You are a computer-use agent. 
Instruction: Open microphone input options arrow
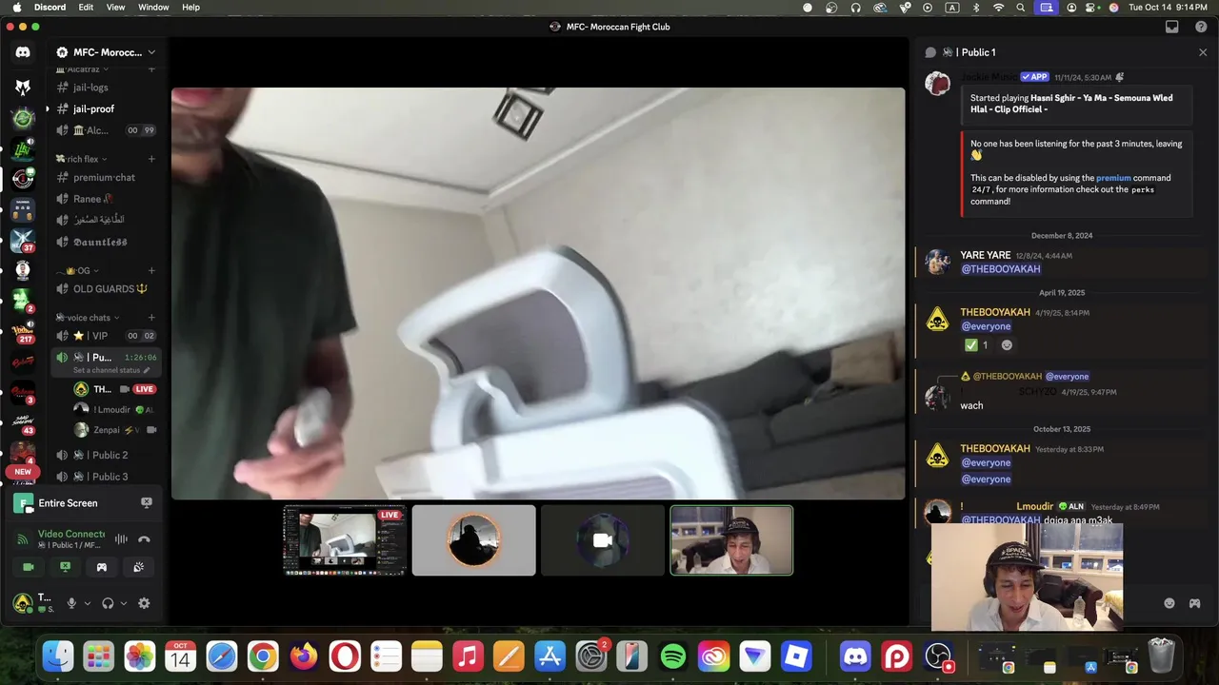point(88,603)
